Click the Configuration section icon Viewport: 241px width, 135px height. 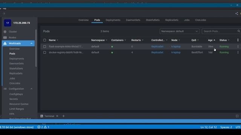5,89
